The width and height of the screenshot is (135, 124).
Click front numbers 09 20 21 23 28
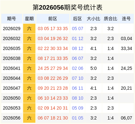tap(53, 88)
